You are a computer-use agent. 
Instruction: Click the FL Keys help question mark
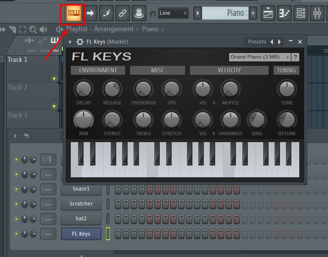(x=295, y=57)
